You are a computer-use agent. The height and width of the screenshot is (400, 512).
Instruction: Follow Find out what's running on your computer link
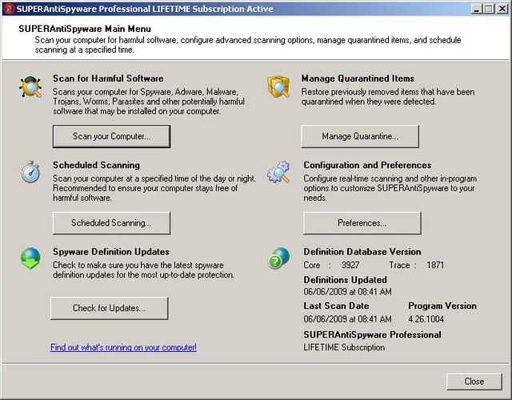[123, 347]
